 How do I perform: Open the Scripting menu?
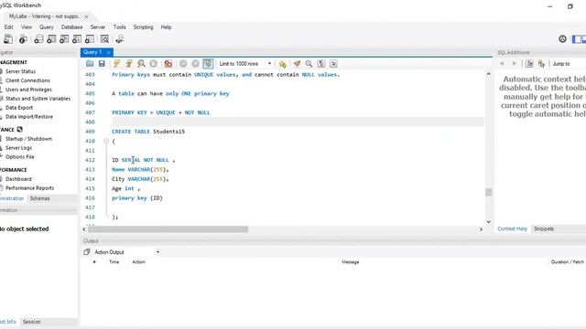tap(143, 27)
